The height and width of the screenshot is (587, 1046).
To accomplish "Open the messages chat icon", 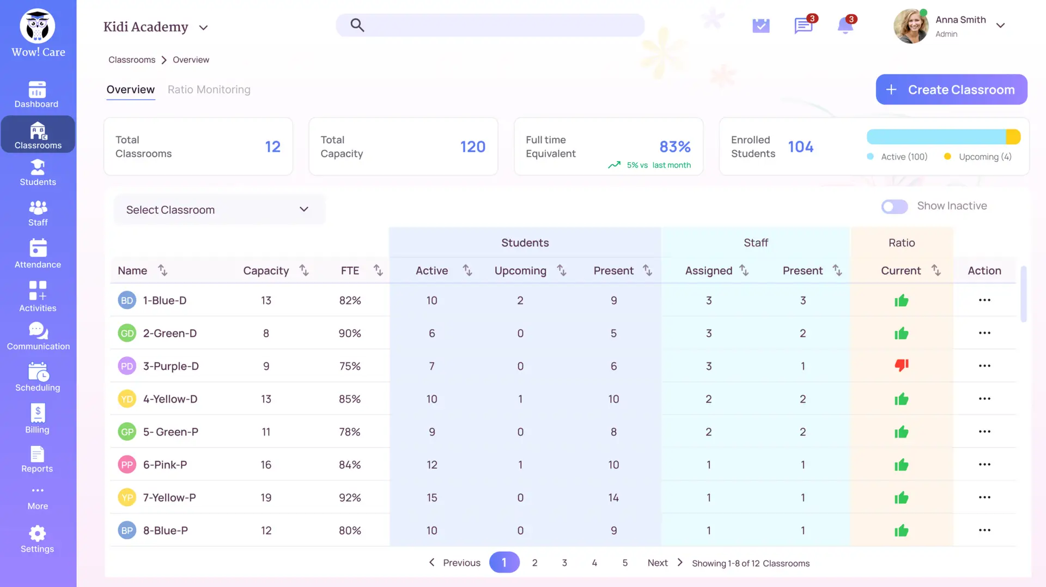I will point(804,25).
